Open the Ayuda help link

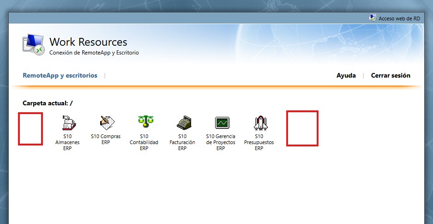click(x=346, y=75)
